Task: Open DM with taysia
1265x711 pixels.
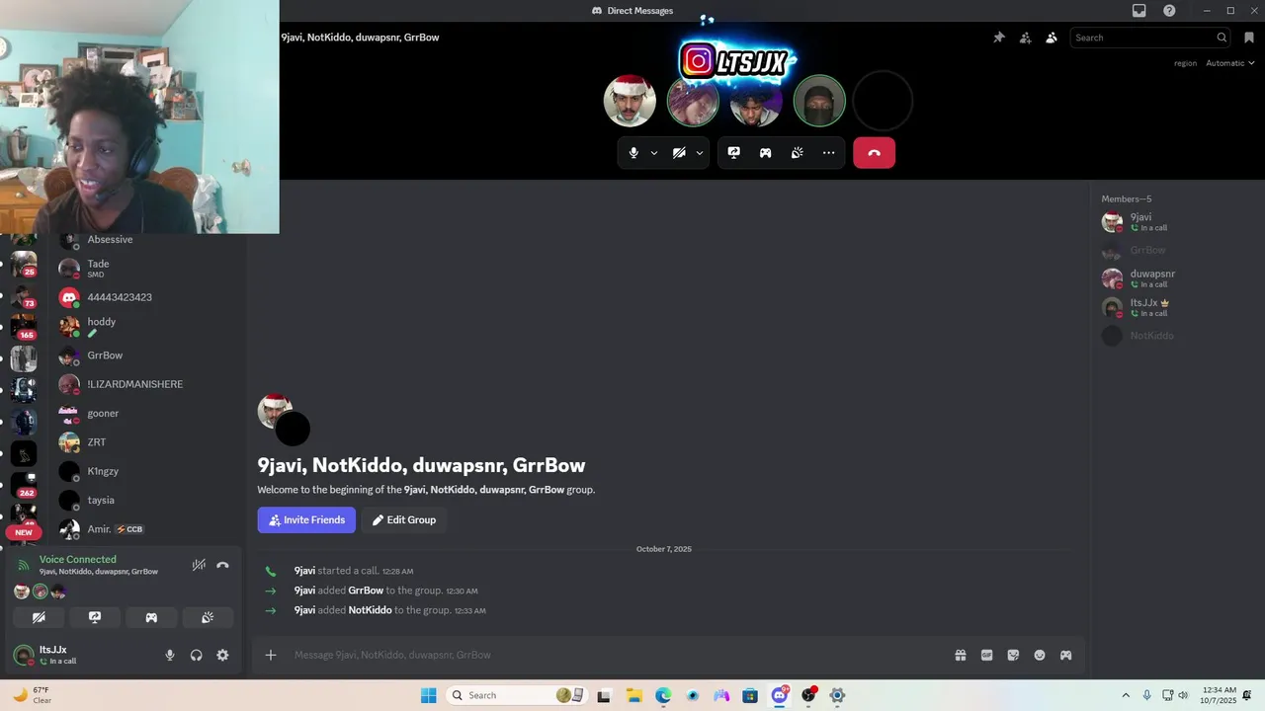Action: coord(148,500)
